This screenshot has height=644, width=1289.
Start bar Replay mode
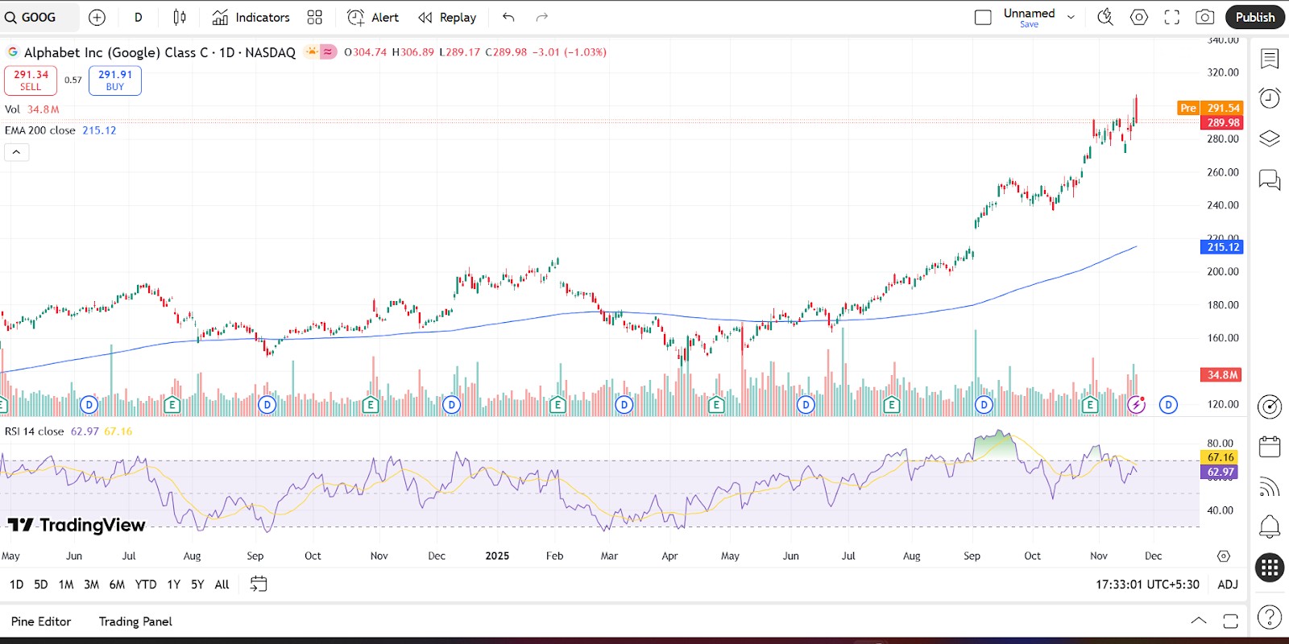click(447, 17)
